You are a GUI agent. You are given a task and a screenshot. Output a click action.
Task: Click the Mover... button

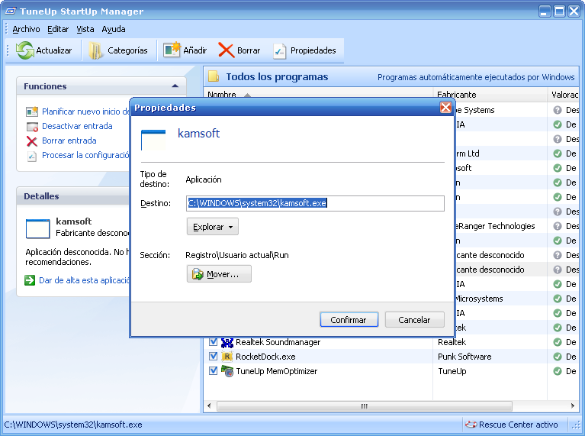click(219, 274)
